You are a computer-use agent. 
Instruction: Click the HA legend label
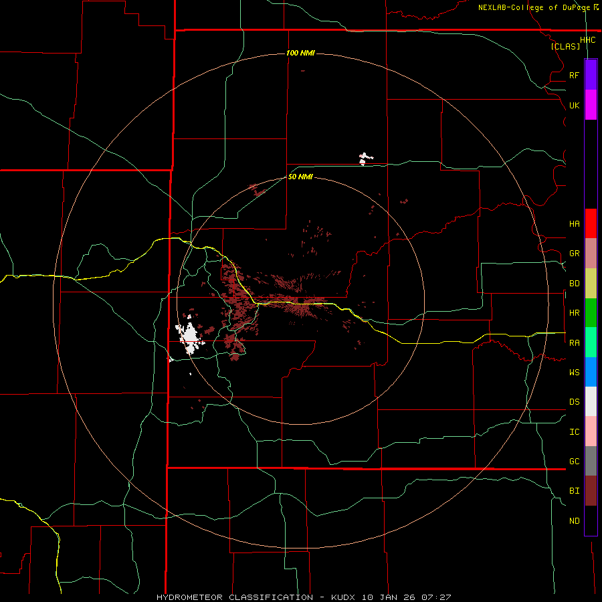click(x=574, y=224)
